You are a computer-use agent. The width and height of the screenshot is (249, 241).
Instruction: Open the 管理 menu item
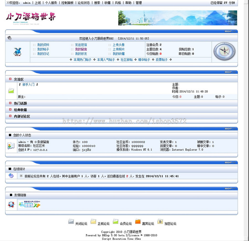point(139,3)
